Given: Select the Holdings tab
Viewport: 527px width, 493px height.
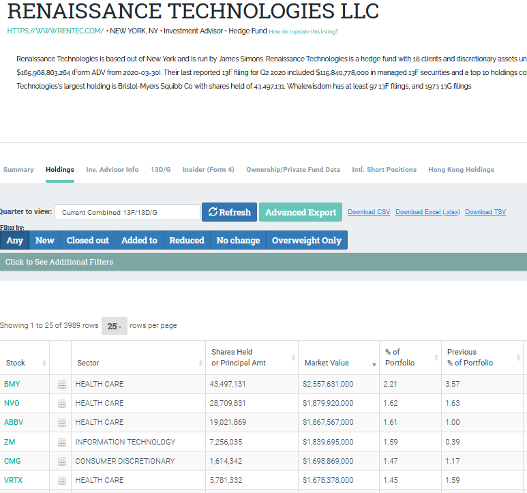Looking at the screenshot, I should (60, 170).
